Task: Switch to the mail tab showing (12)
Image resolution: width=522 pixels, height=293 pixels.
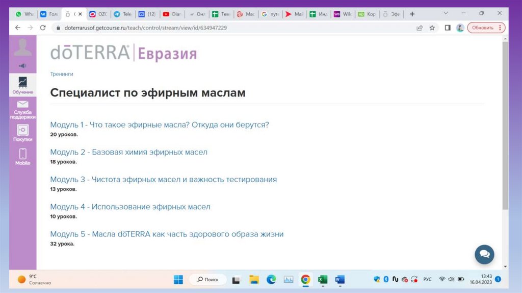Action: (147, 14)
